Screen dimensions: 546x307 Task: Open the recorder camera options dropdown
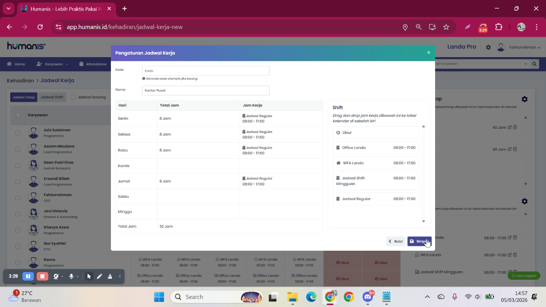click(62, 277)
